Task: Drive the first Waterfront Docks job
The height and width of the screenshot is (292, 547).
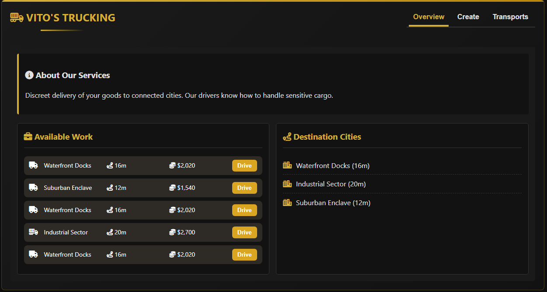Action: coord(244,165)
